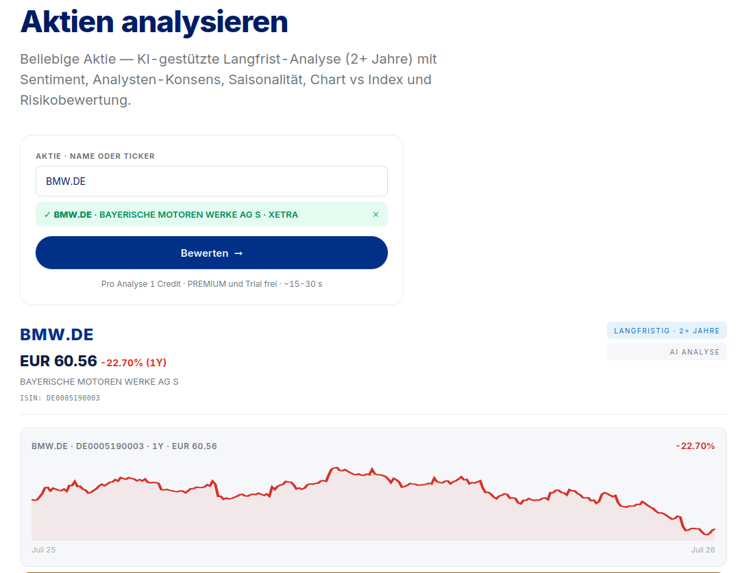The height and width of the screenshot is (573, 751).
Task: Click the EUR 60.56 price
Action: point(58,361)
